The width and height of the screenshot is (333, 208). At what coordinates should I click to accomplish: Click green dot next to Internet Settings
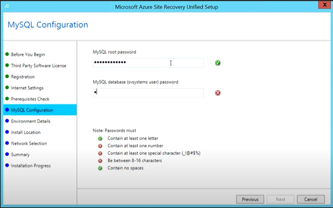click(7, 87)
